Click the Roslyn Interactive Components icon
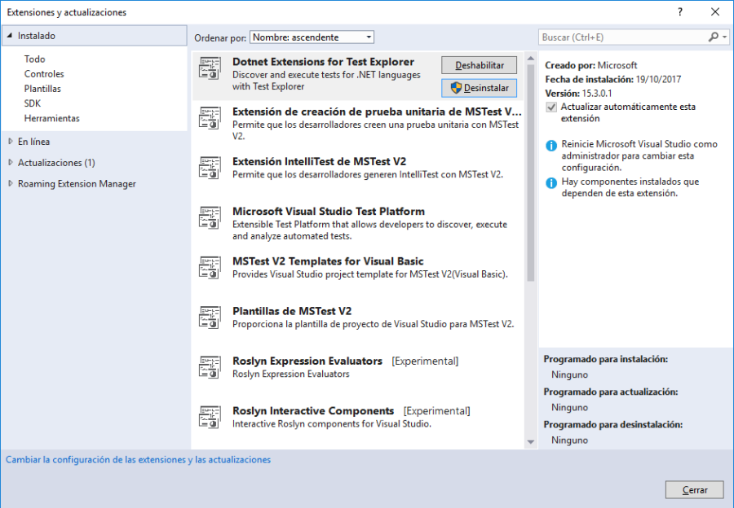Screen dimensions: 734x508 (x=210, y=417)
